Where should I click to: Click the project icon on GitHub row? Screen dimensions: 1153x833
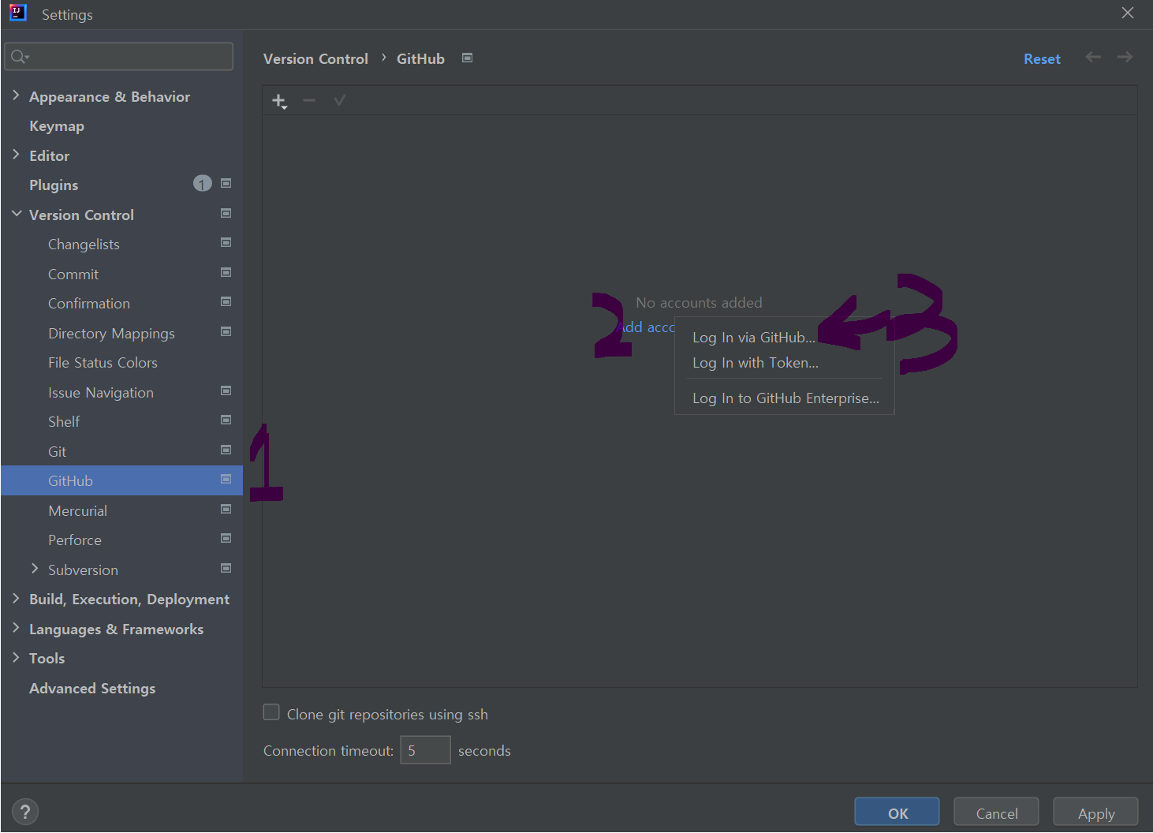point(226,480)
